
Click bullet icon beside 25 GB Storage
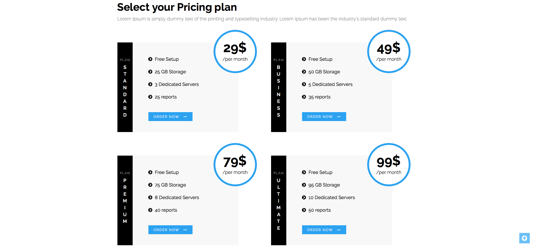point(150,72)
